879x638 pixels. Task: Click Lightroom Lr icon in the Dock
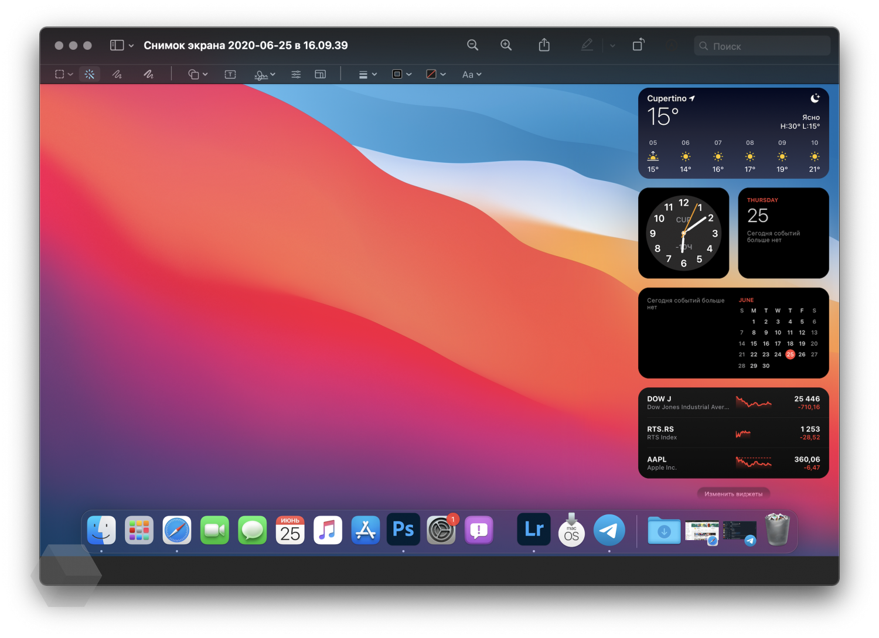(534, 529)
